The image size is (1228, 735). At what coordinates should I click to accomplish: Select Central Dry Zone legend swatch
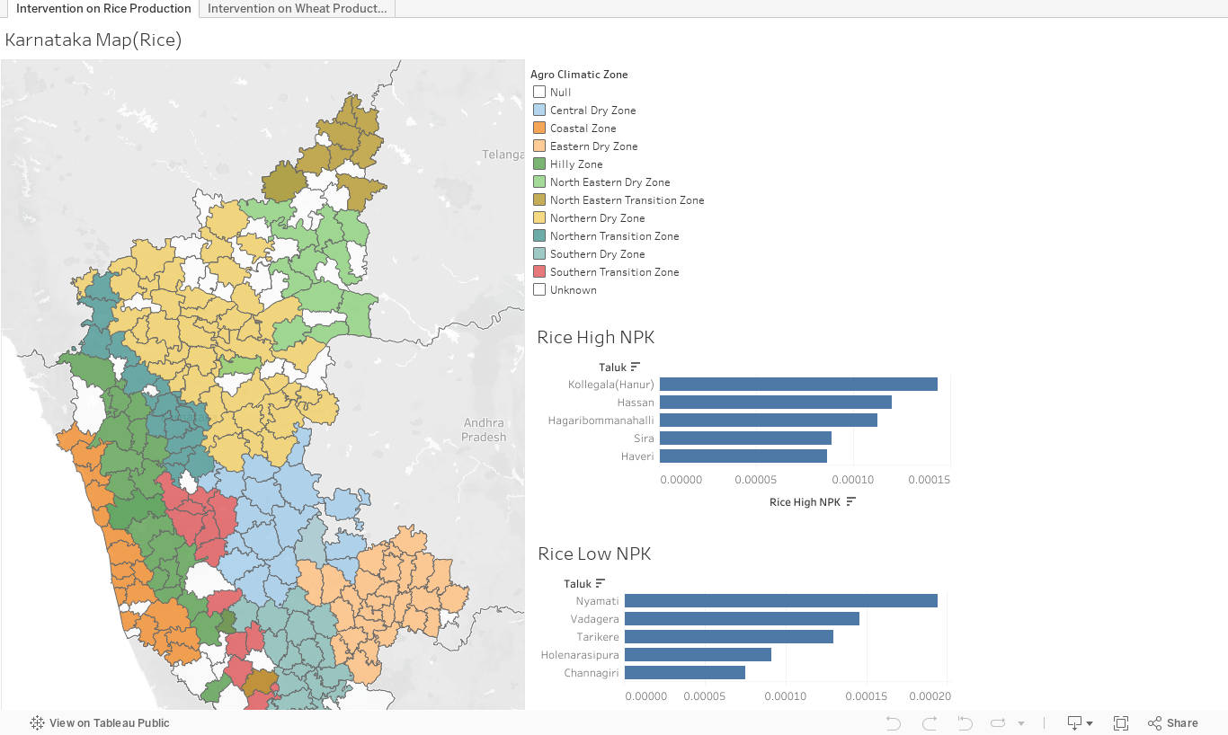coord(539,110)
